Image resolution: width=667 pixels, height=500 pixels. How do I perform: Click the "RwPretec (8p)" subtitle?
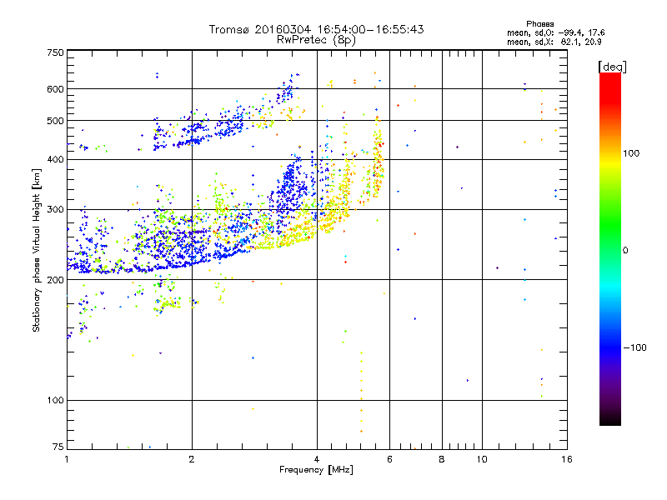316,40
